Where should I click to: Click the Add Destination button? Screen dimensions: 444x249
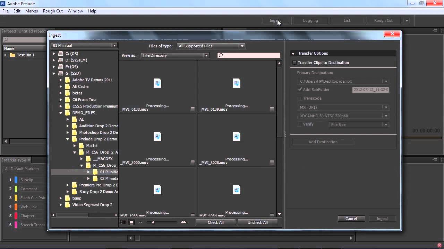point(323,142)
